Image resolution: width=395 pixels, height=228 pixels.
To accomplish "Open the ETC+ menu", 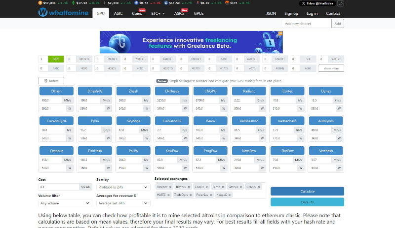I will coord(158,13).
